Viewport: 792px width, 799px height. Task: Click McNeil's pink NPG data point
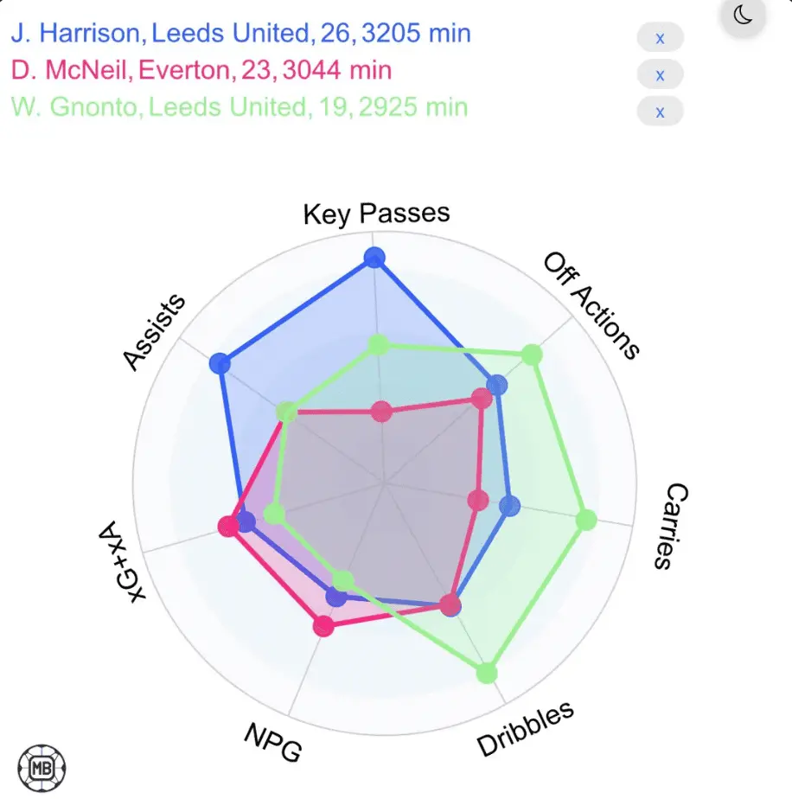point(323,626)
